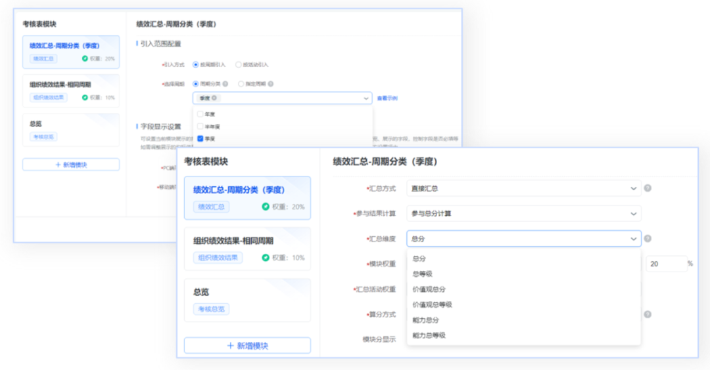Screen dimensions: 710x370
Task: Click help icon next to 汇总方式 dropdown
Action: [x=648, y=188]
